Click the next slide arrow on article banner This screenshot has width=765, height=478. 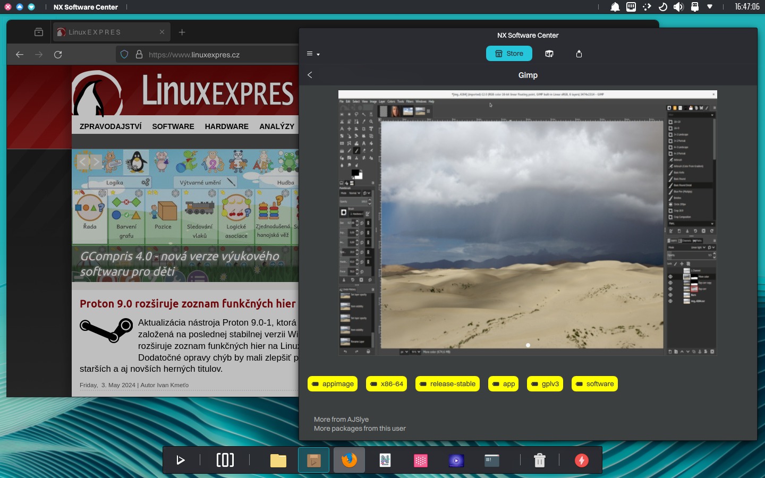[96, 161]
